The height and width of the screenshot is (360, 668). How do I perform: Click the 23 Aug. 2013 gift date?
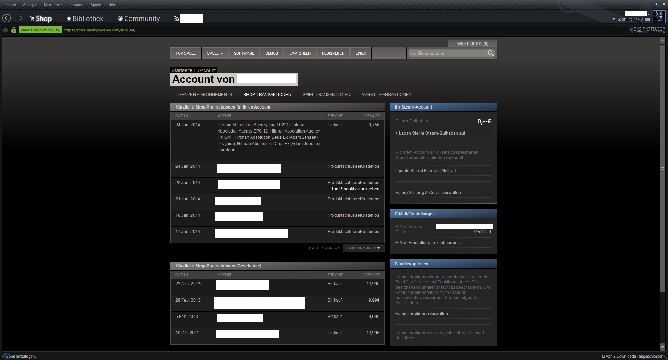coord(188,284)
